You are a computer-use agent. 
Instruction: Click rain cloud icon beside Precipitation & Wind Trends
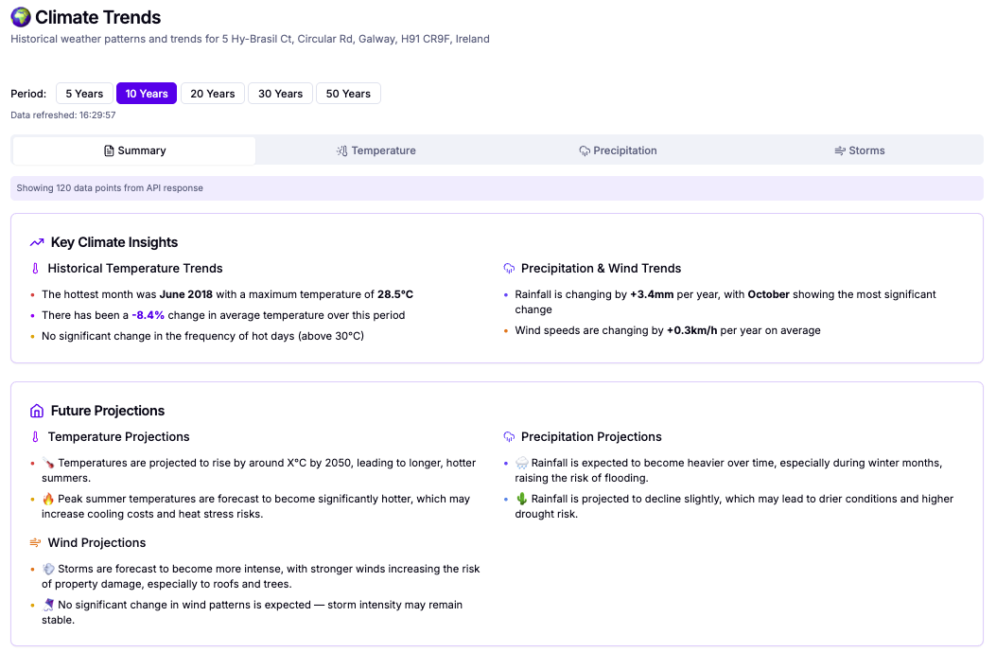[509, 269]
